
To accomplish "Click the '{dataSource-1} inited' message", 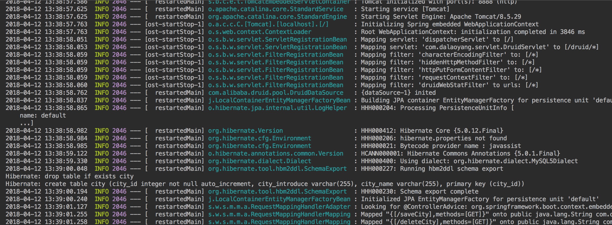I will tap(398, 93).
